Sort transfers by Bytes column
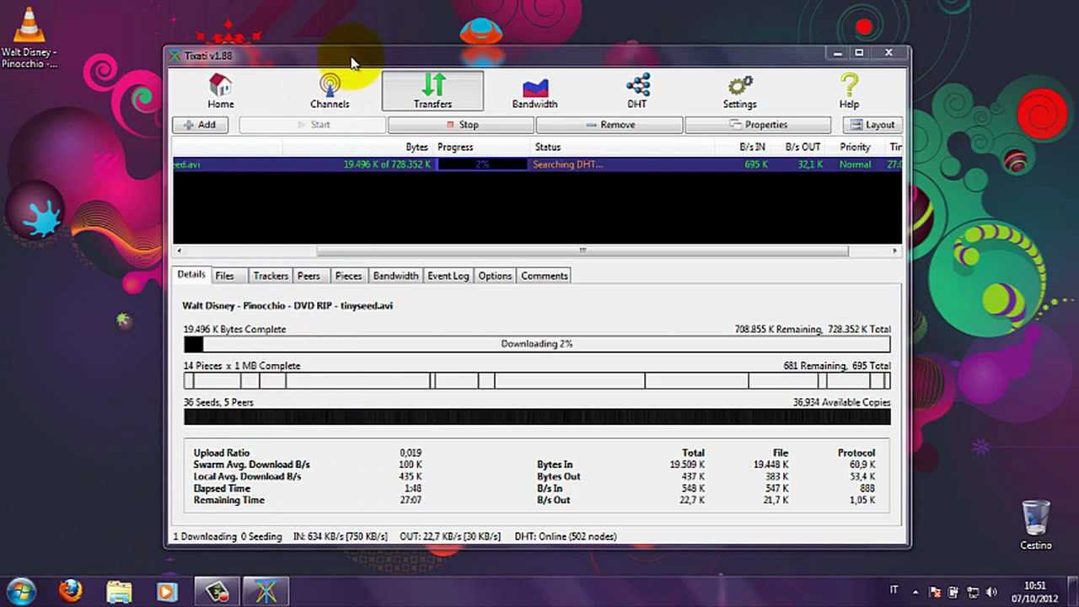 pos(416,147)
